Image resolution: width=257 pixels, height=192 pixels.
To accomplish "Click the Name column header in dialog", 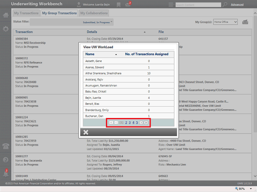I will (90, 54).
